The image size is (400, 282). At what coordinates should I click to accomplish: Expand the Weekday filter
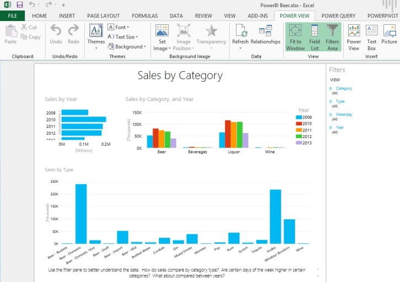pyautogui.click(x=331, y=114)
